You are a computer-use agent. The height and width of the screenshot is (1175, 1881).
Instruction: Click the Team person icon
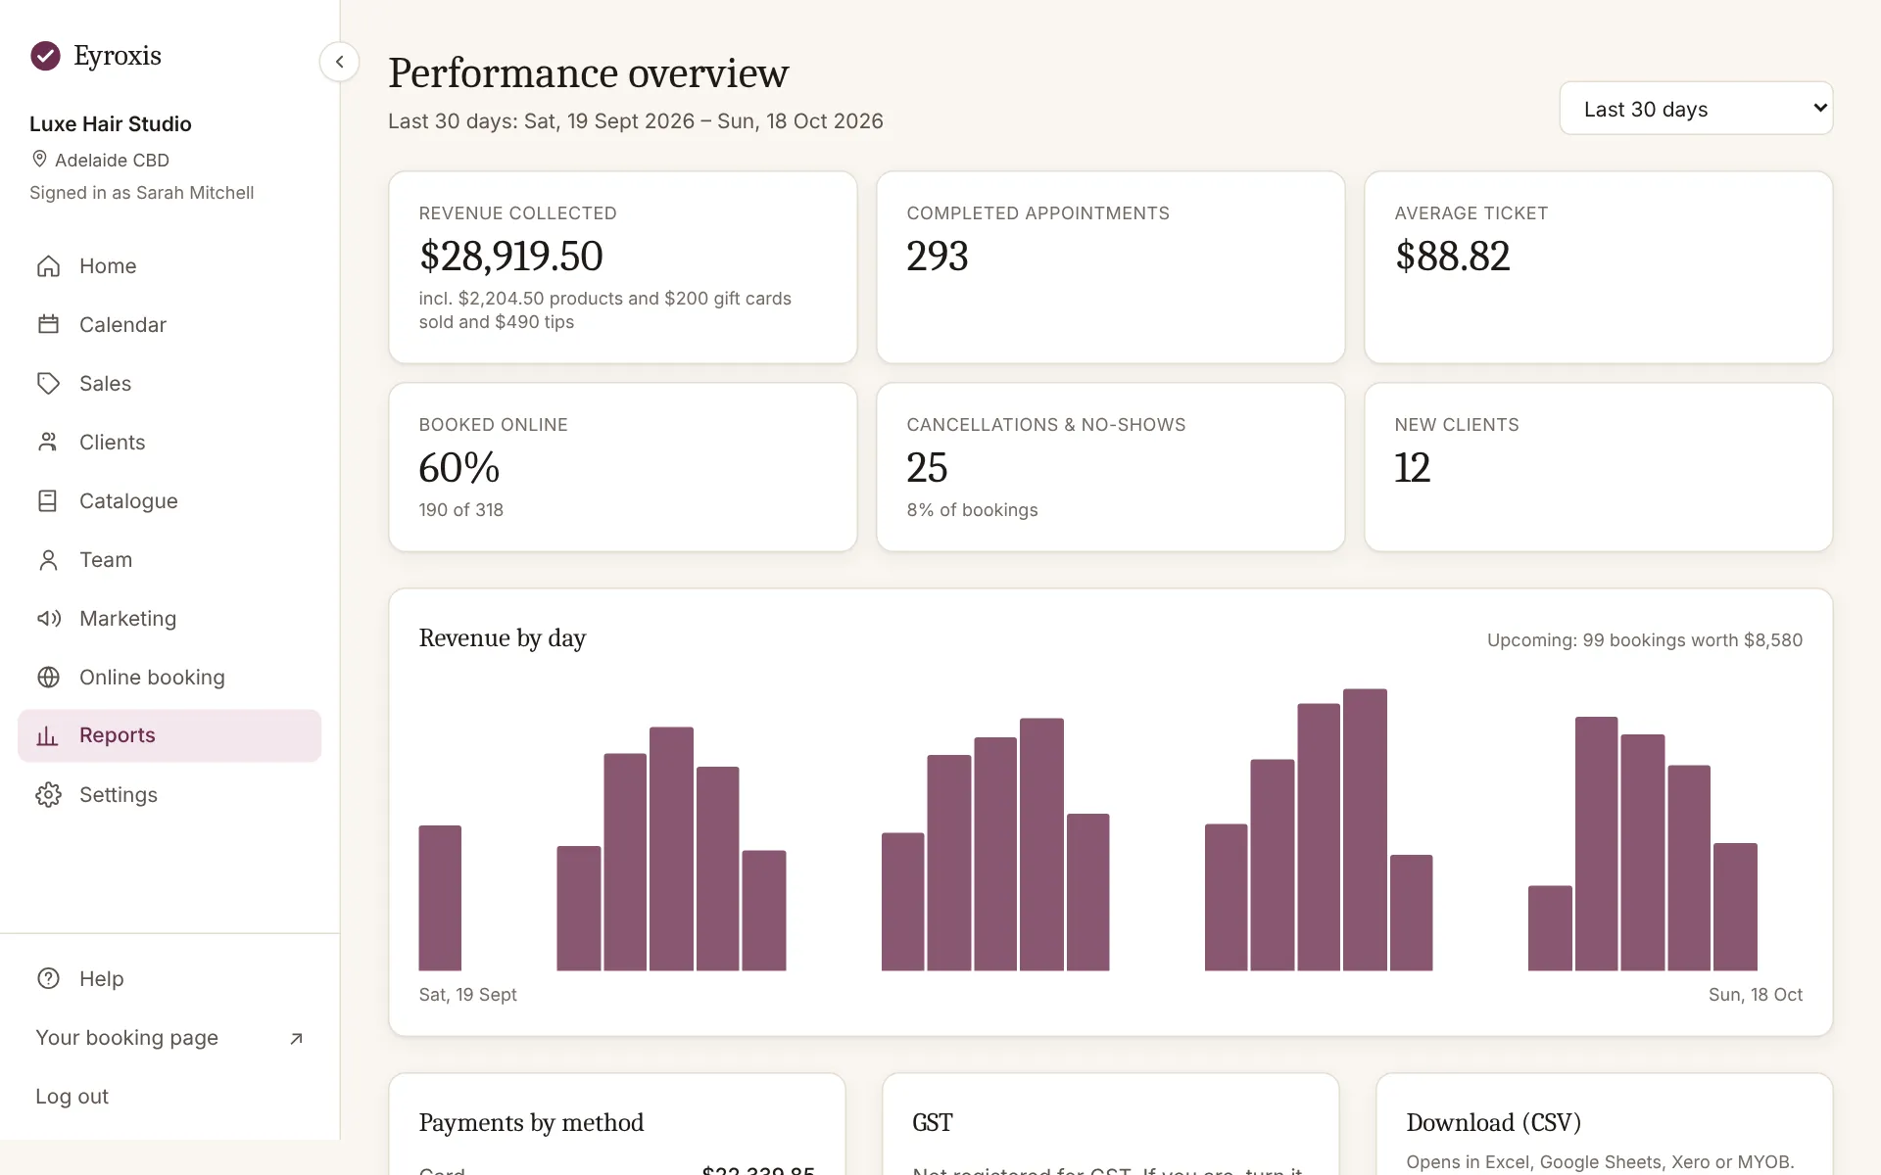(x=48, y=559)
